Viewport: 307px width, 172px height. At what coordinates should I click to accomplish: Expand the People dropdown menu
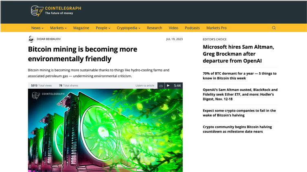click(103, 28)
